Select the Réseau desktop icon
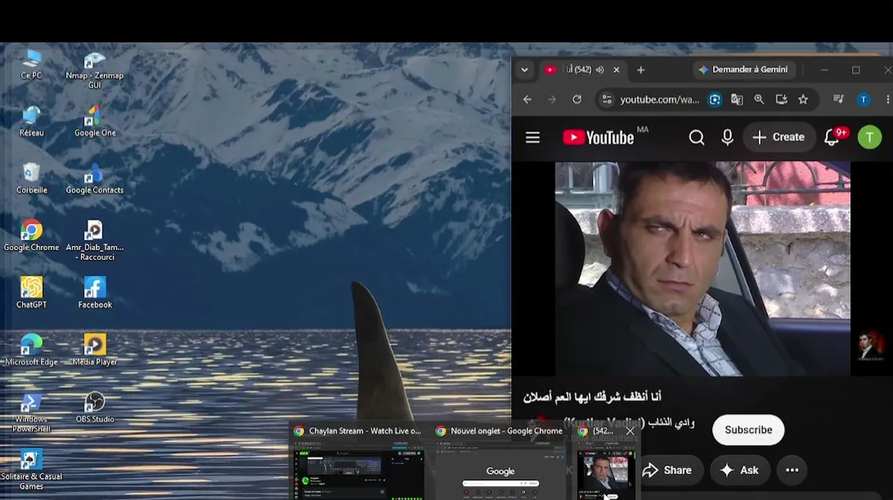 (x=31, y=122)
